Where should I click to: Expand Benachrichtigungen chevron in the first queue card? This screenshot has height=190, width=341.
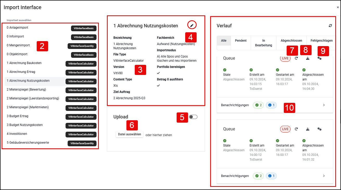pos(324,105)
